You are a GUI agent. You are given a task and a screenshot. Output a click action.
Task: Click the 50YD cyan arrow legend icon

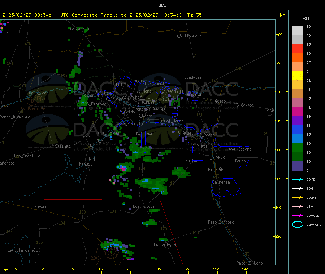tap(298, 179)
